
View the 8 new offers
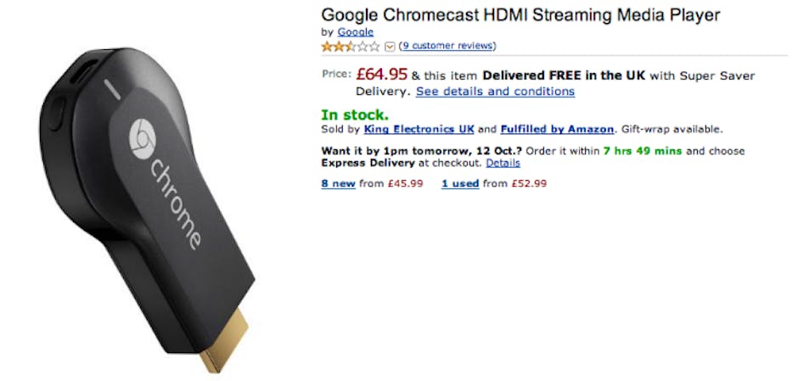(338, 183)
